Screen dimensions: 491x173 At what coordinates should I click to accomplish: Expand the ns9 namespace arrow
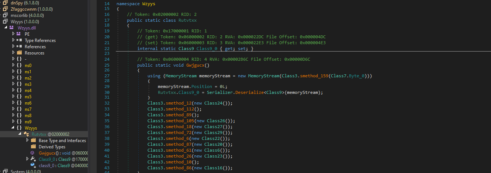tap(13, 121)
